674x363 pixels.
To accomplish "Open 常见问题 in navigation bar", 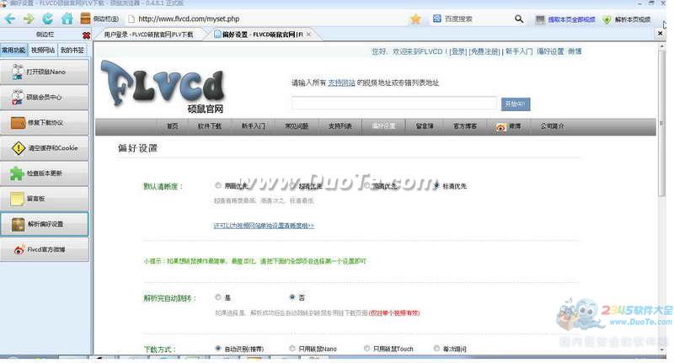I will (297, 126).
